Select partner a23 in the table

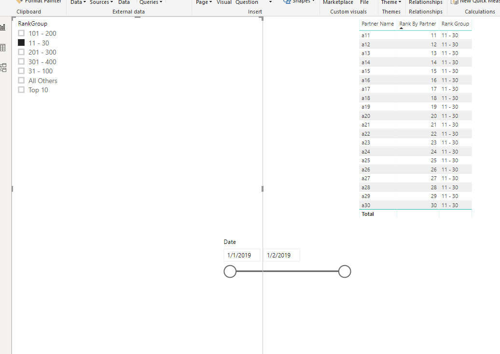coord(366,142)
